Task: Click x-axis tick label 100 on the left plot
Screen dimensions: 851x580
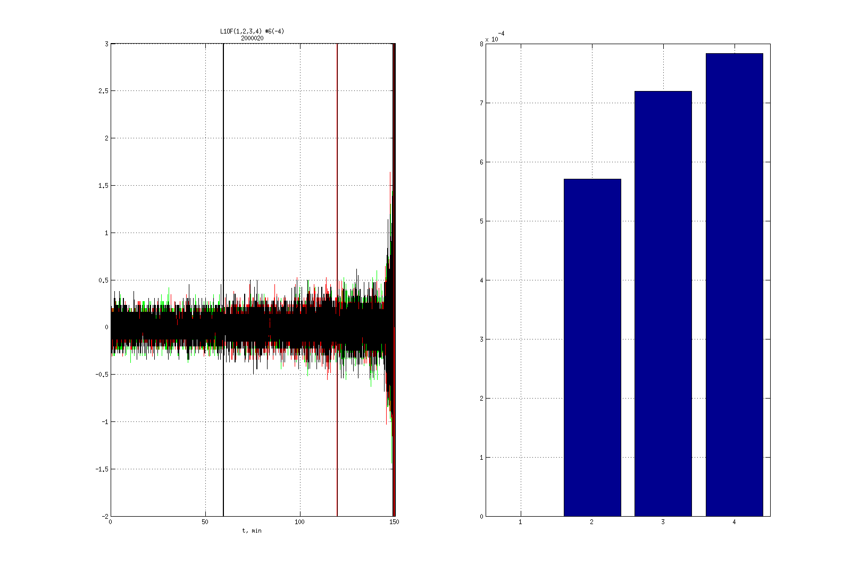Action: pos(299,523)
